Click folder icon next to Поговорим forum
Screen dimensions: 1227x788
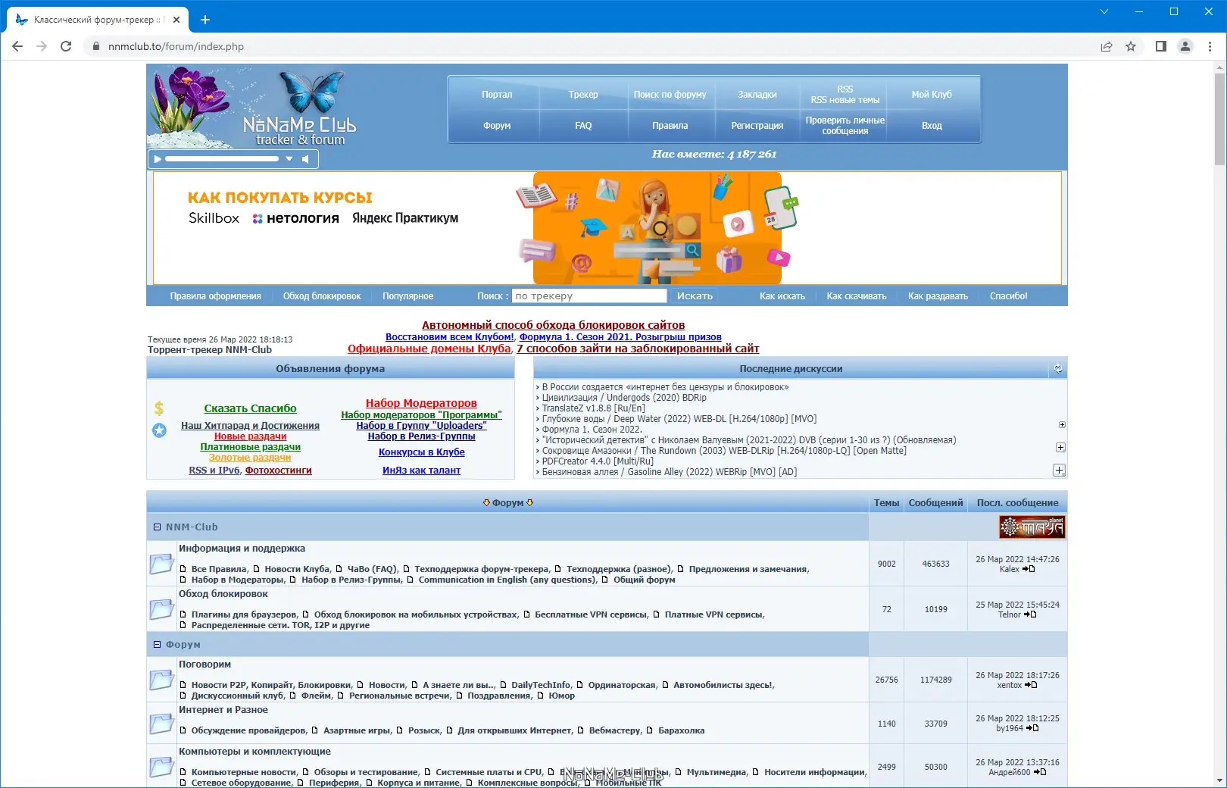[x=161, y=680]
